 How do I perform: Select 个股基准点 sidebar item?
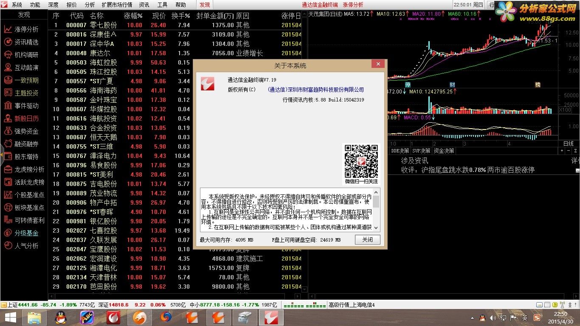coord(24,195)
